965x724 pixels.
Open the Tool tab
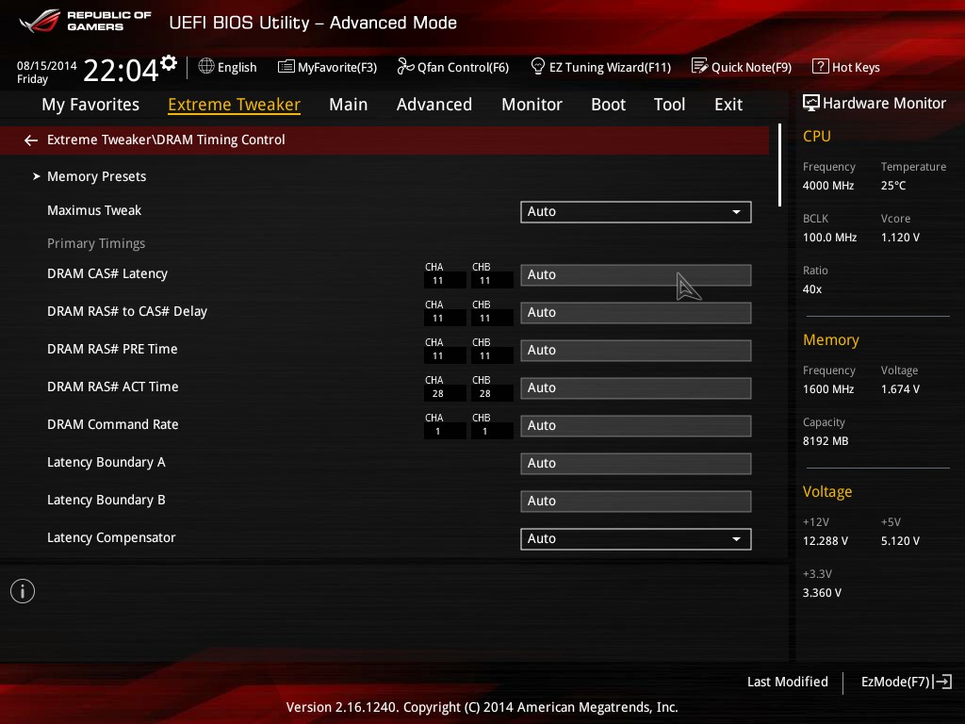pyautogui.click(x=670, y=105)
